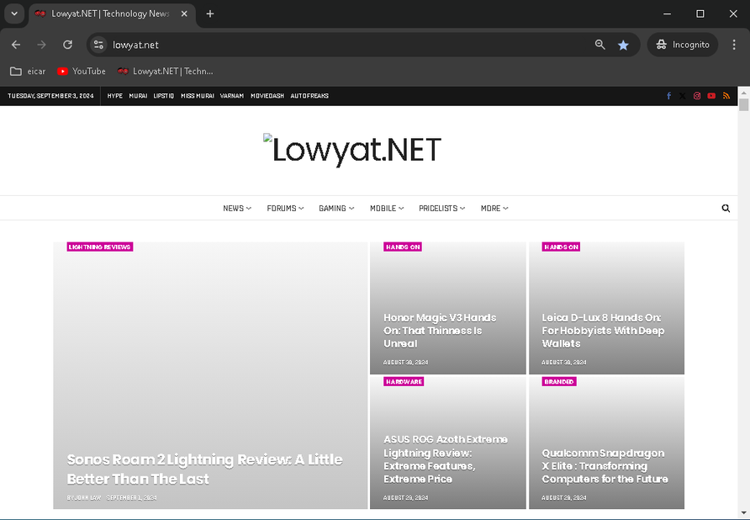Image resolution: width=750 pixels, height=520 pixels.
Task: Open a new browser tab
Action: coord(210,13)
